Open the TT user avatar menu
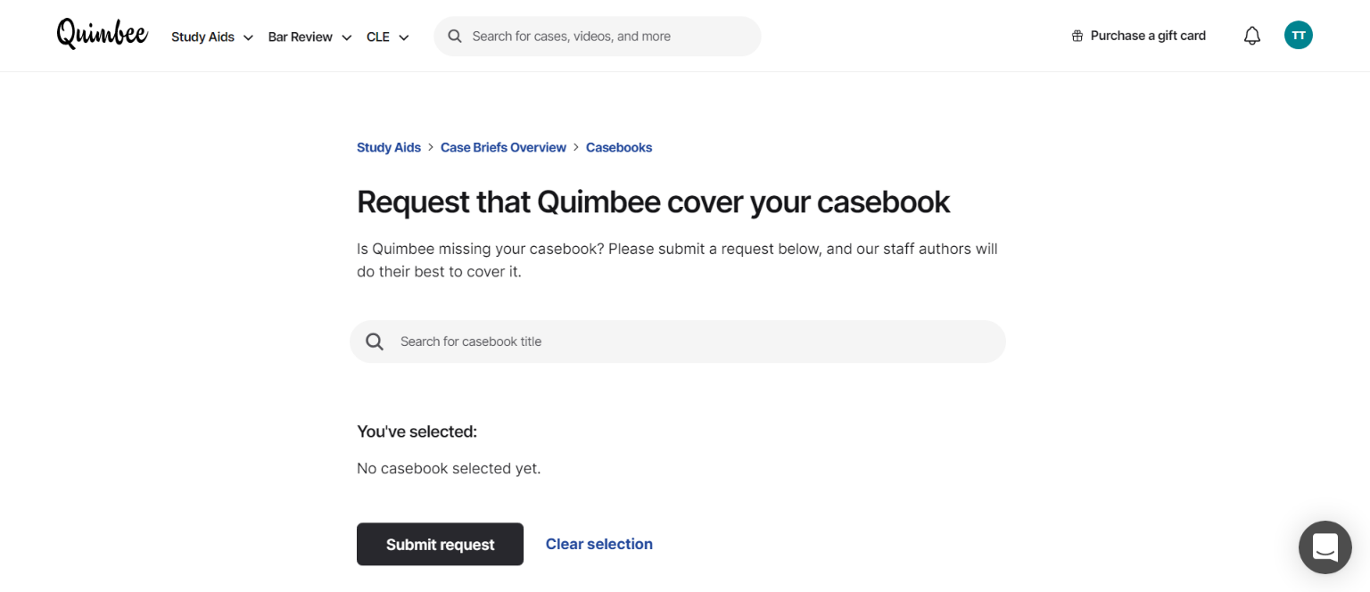 click(1299, 36)
